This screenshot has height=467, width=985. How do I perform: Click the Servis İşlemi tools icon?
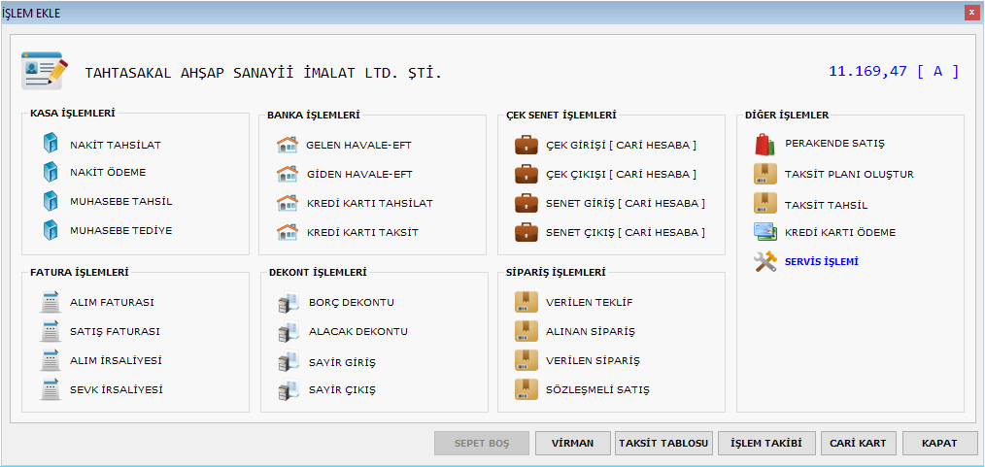coord(765,261)
